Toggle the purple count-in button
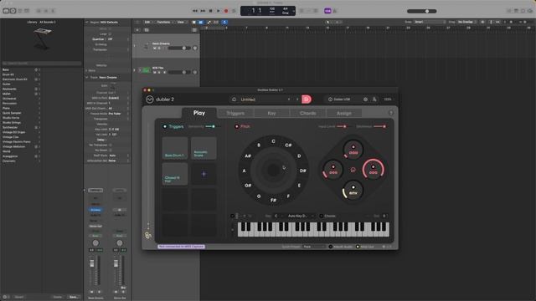536x301 pixels. 327,11
